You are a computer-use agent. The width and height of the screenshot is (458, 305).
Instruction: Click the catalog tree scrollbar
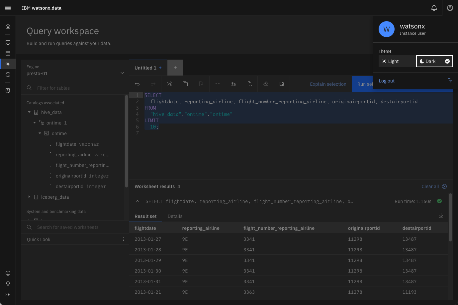point(127,141)
